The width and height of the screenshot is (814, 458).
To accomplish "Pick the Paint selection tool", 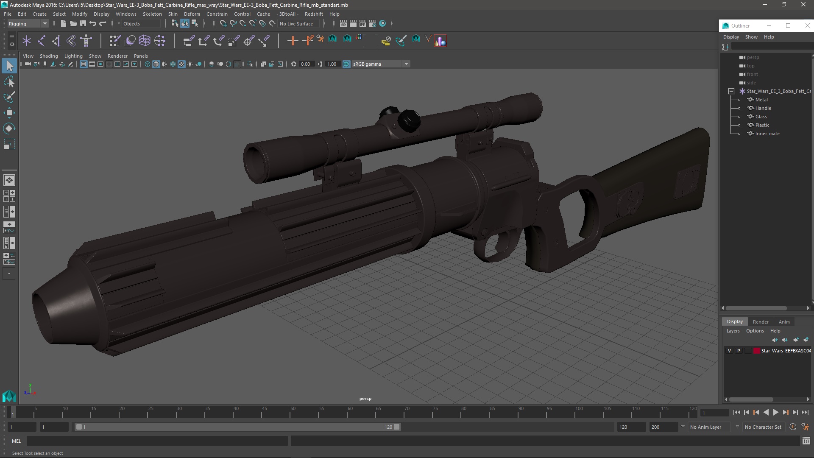I will [x=9, y=97].
